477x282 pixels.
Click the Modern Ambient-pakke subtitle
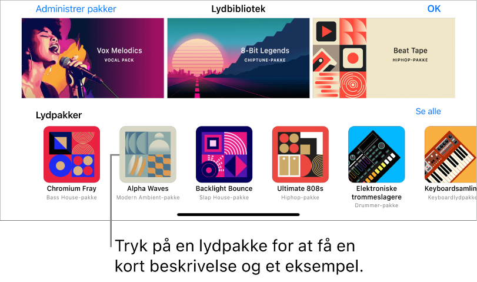click(148, 197)
